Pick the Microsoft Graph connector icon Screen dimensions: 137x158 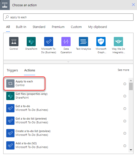[x=101, y=41]
